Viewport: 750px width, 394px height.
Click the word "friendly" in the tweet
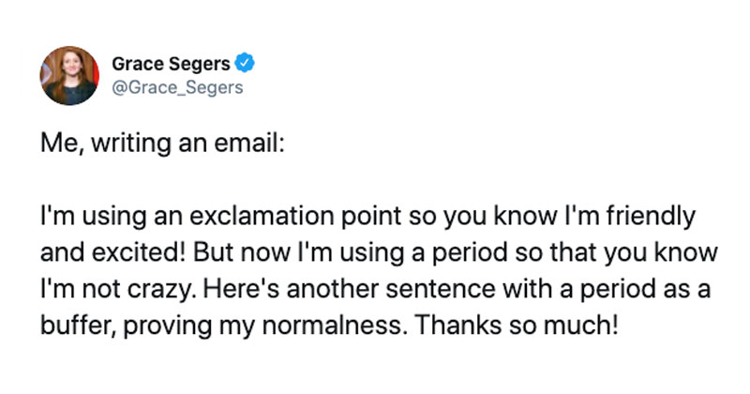(x=651, y=218)
